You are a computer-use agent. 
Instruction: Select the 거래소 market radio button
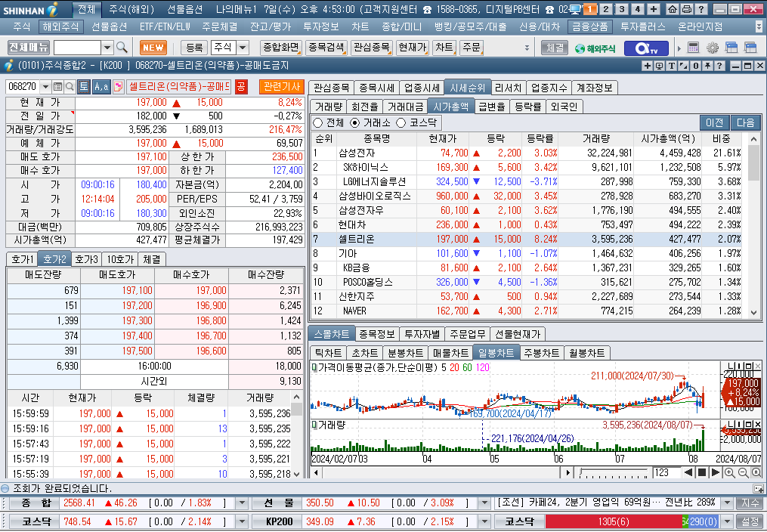[x=355, y=122]
